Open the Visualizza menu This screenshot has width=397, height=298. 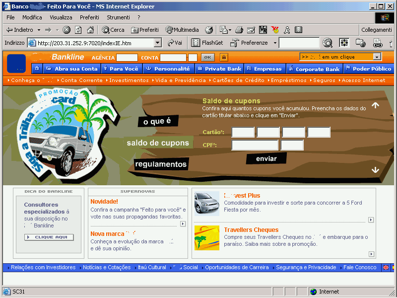61,17
